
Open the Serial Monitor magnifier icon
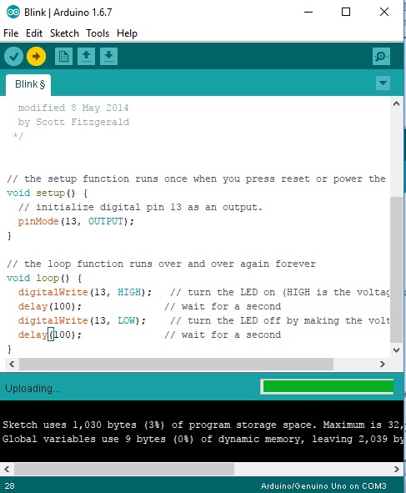pos(382,57)
